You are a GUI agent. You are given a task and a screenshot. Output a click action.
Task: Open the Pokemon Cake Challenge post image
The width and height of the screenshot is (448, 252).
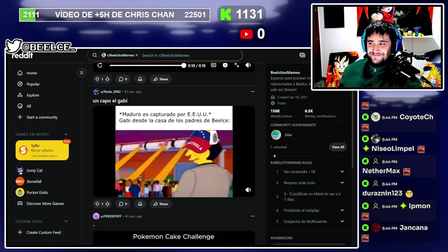point(174,238)
